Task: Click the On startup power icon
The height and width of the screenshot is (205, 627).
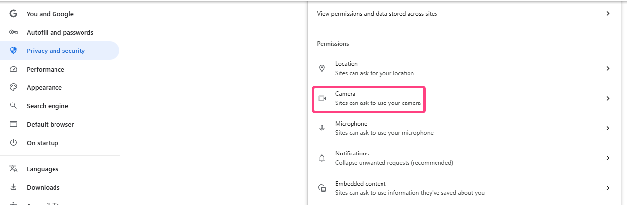Action: coord(13,143)
